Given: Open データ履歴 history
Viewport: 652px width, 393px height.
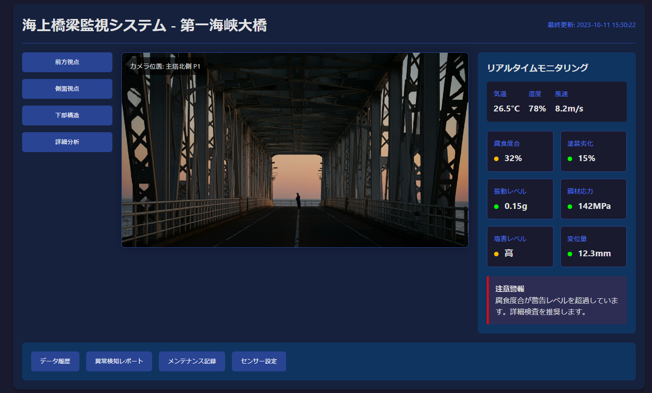Looking at the screenshot, I should pos(55,361).
